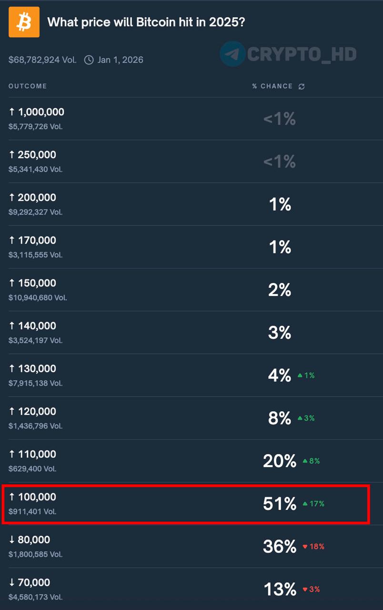Click the up arrow beside 1,000,000 outcome
383x610 pixels.
point(11,112)
